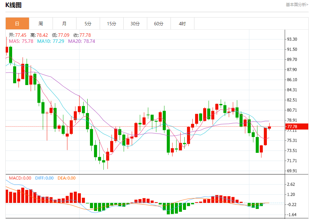Click the 78.91 price axis label
This screenshot has width=311, height=219.
[292, 120]
